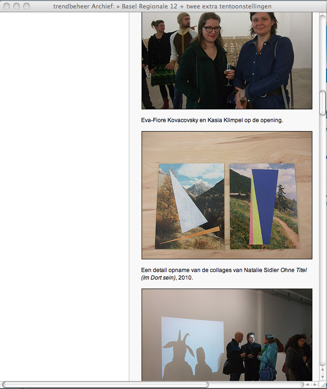The height and width of the screenshot is (389, 327).
Task: Open the goat shadow projection photo
Action: (226, 335)
